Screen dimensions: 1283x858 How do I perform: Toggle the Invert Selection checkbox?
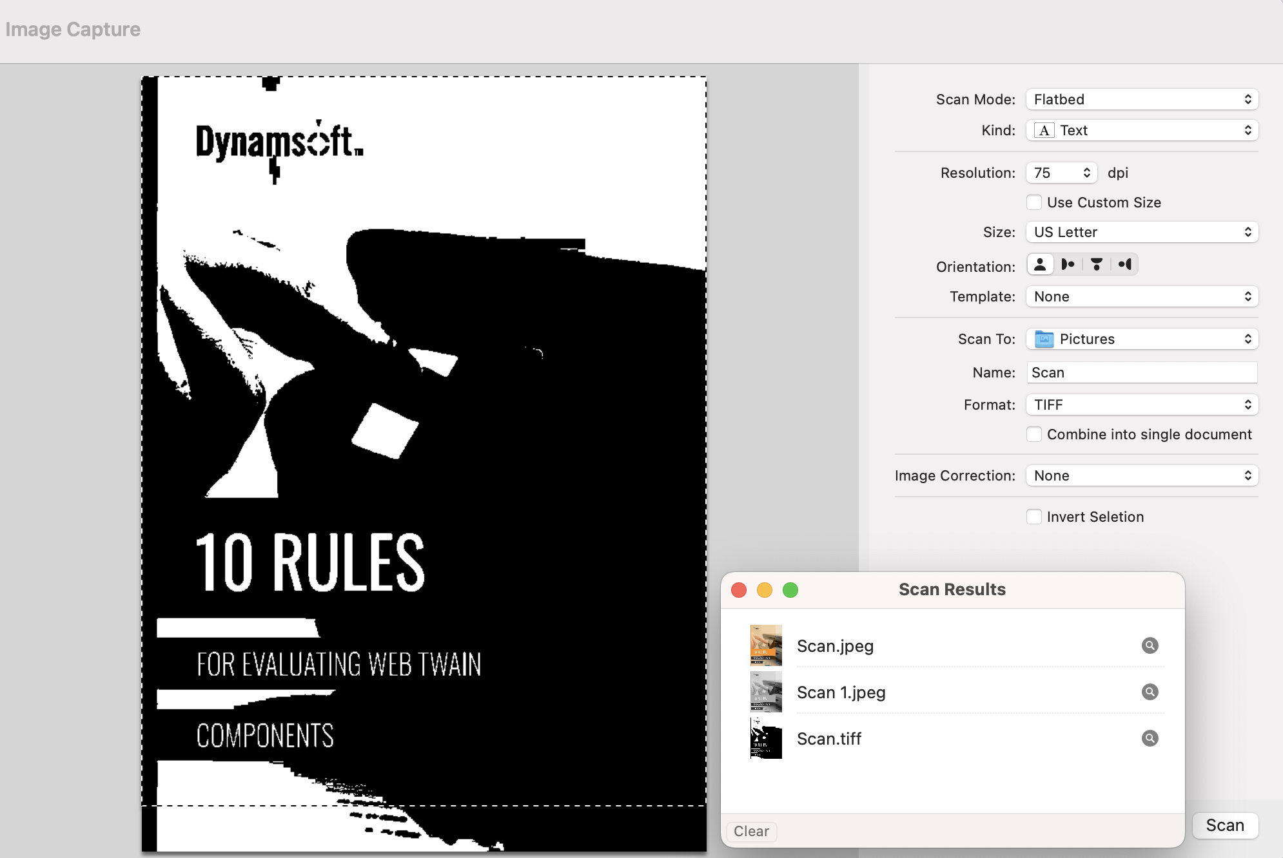click(x=1034, y=517)
